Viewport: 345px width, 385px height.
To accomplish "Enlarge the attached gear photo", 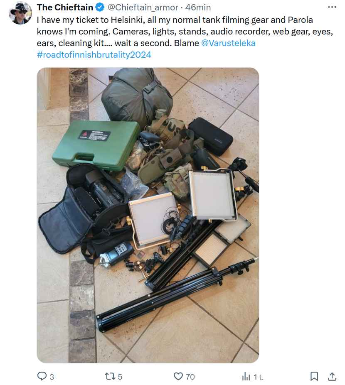I will (148, 215).
